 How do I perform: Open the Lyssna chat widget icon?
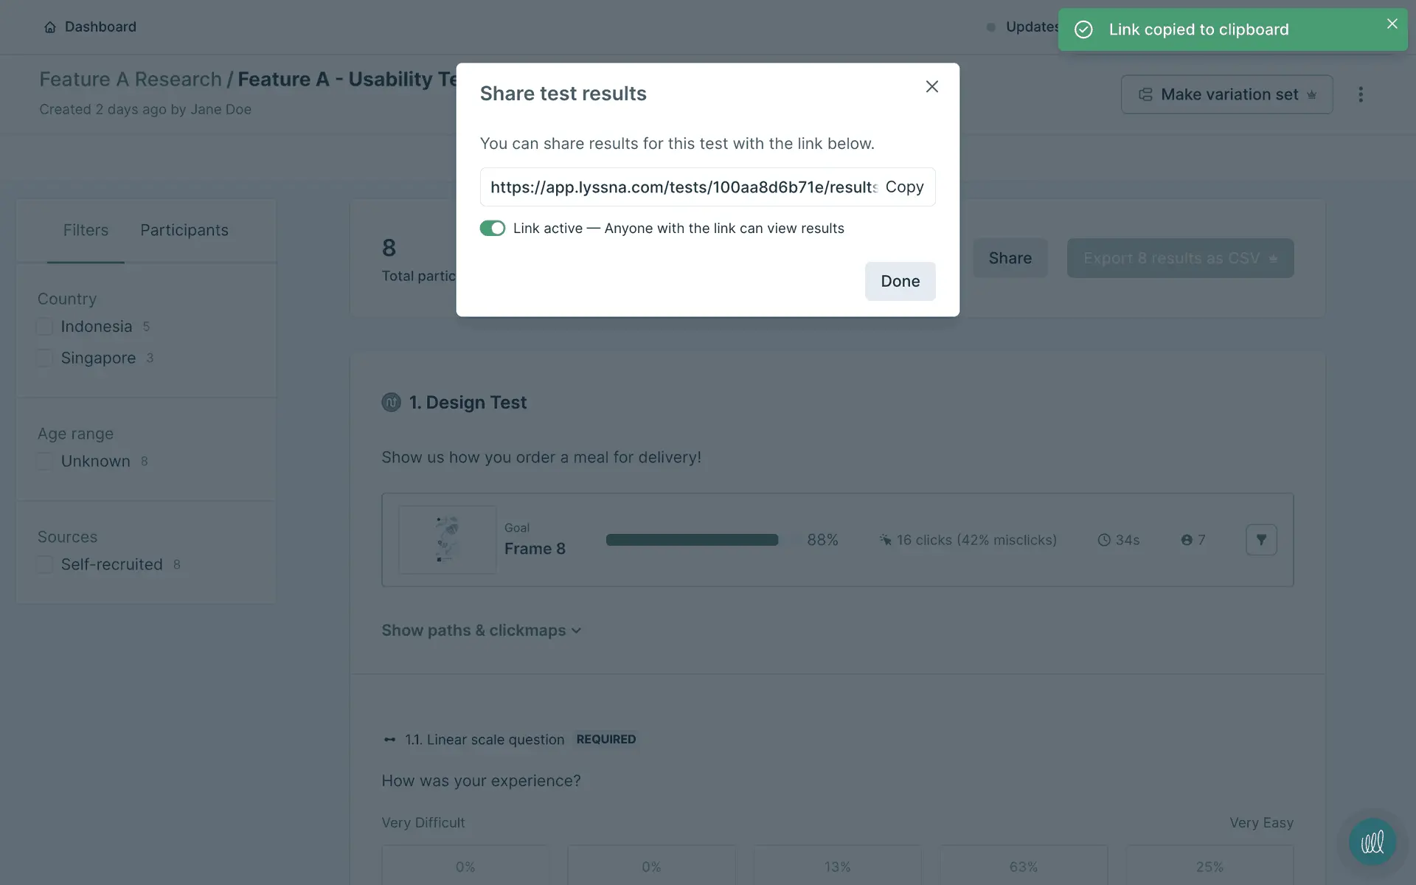click(x=1372, y=841)
